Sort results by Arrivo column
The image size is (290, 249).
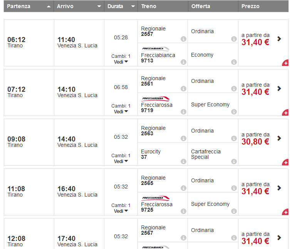79,7
